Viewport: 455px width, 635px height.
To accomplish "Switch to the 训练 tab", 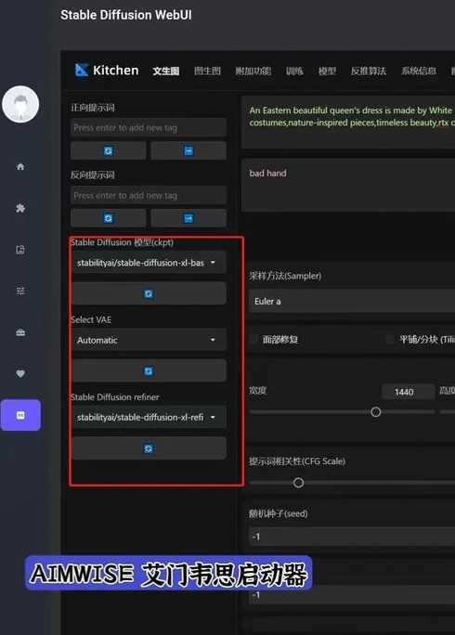I will click(x=294, y=71).
